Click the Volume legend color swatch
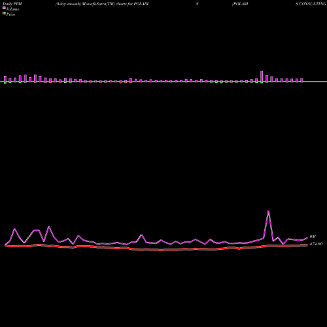The image size is (327, 327). (4, 8)
